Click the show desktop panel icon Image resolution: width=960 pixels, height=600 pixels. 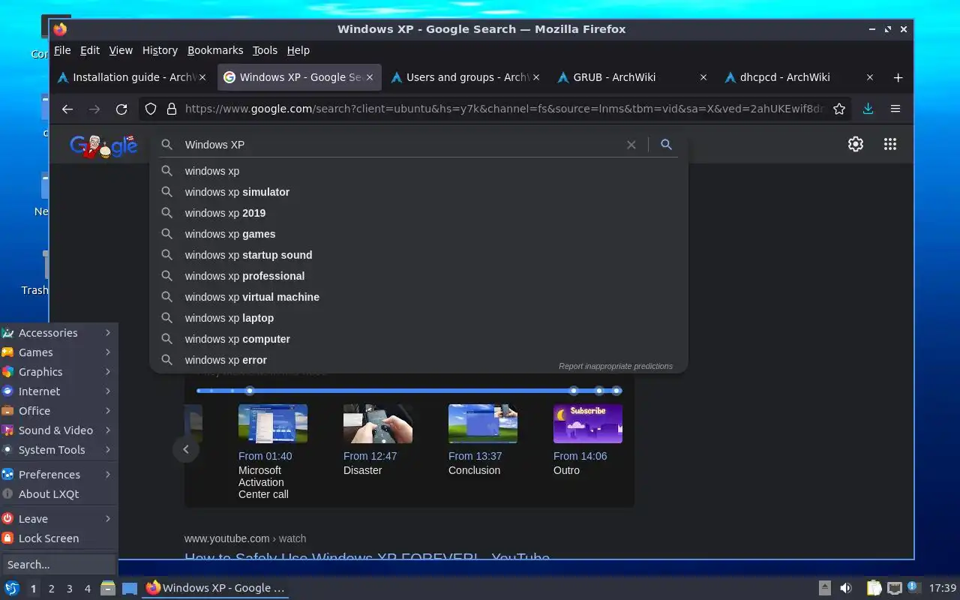click(x=130, y=588)
